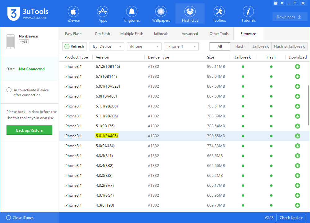310x223 pixels.
Task: Select the highlighted 5.0.1(9A405) version text
Action: [x=107, y=136]
